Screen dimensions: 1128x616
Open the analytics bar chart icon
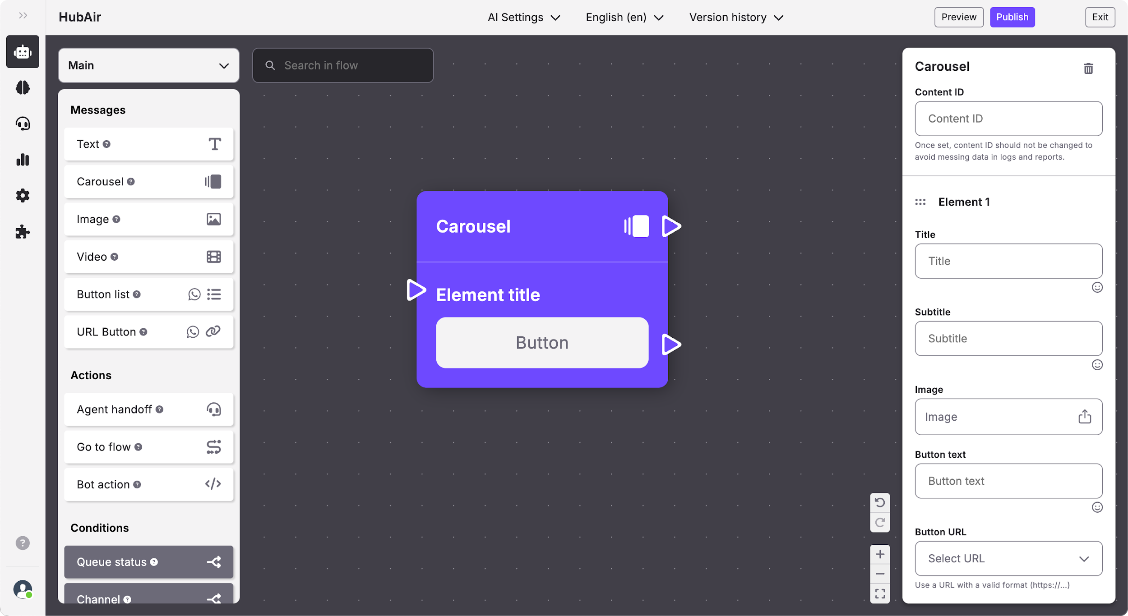[x=23, y=160]
